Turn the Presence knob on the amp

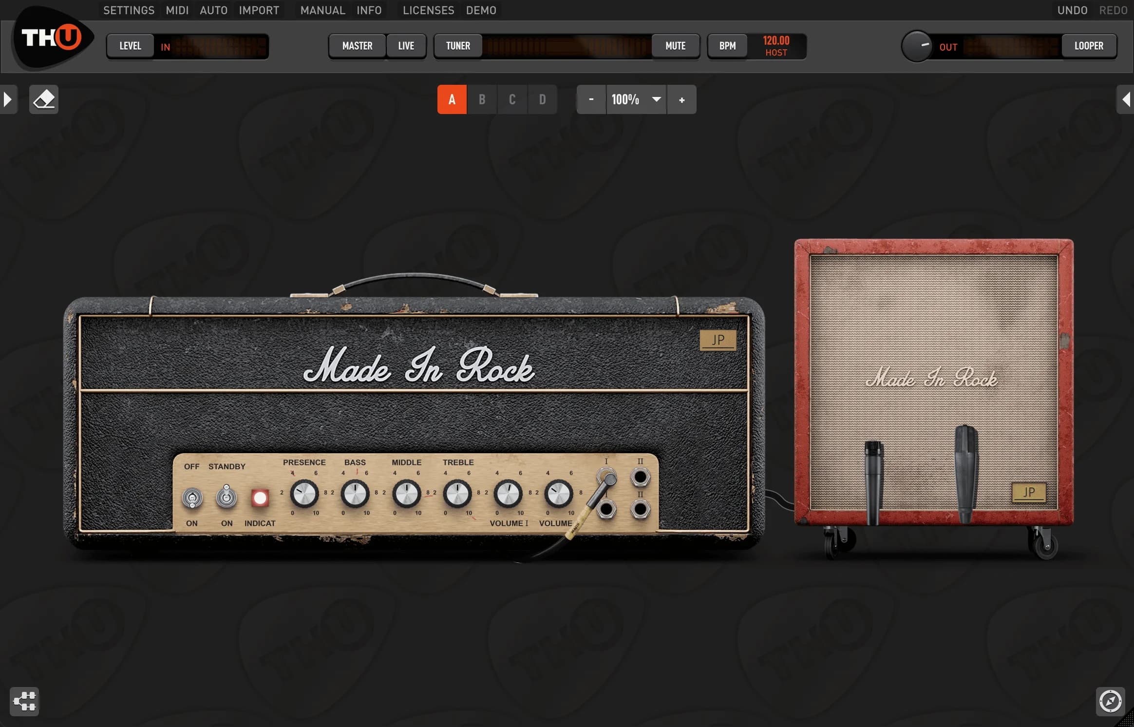tap(304, 494)
